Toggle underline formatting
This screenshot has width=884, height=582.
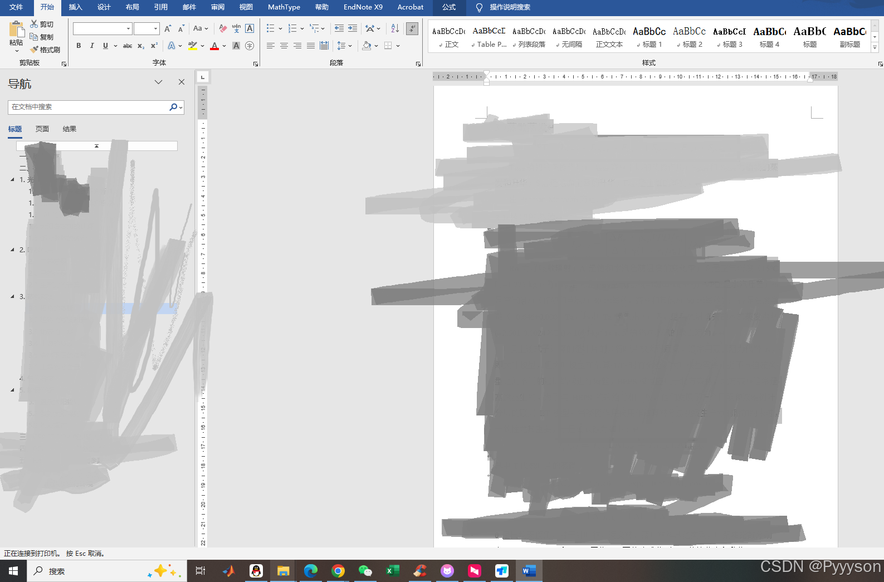click(105, 46)
